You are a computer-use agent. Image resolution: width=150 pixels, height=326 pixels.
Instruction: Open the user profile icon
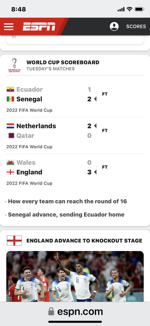point(114,26)
